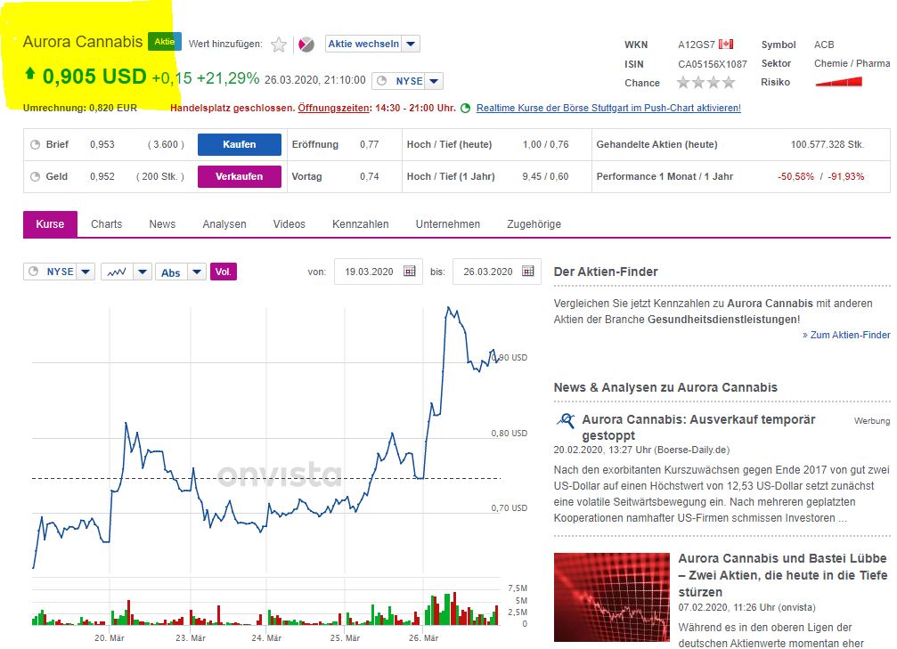This screenshot has width=897, height=649.
Task: Click the analysis magnifier icon beside headline
Action: 566,421
